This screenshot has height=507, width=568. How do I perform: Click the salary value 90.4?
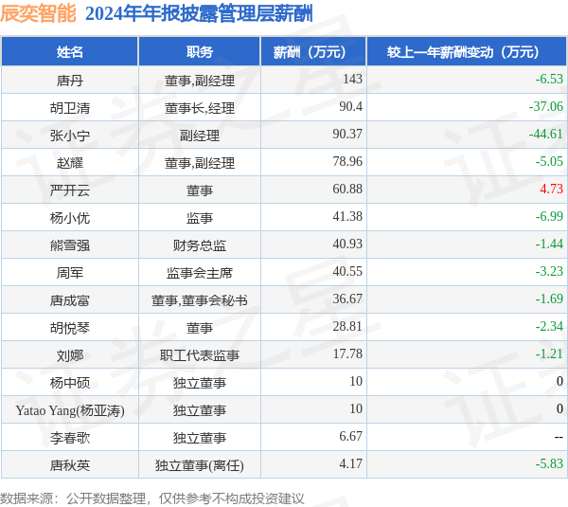pos(350,106)
